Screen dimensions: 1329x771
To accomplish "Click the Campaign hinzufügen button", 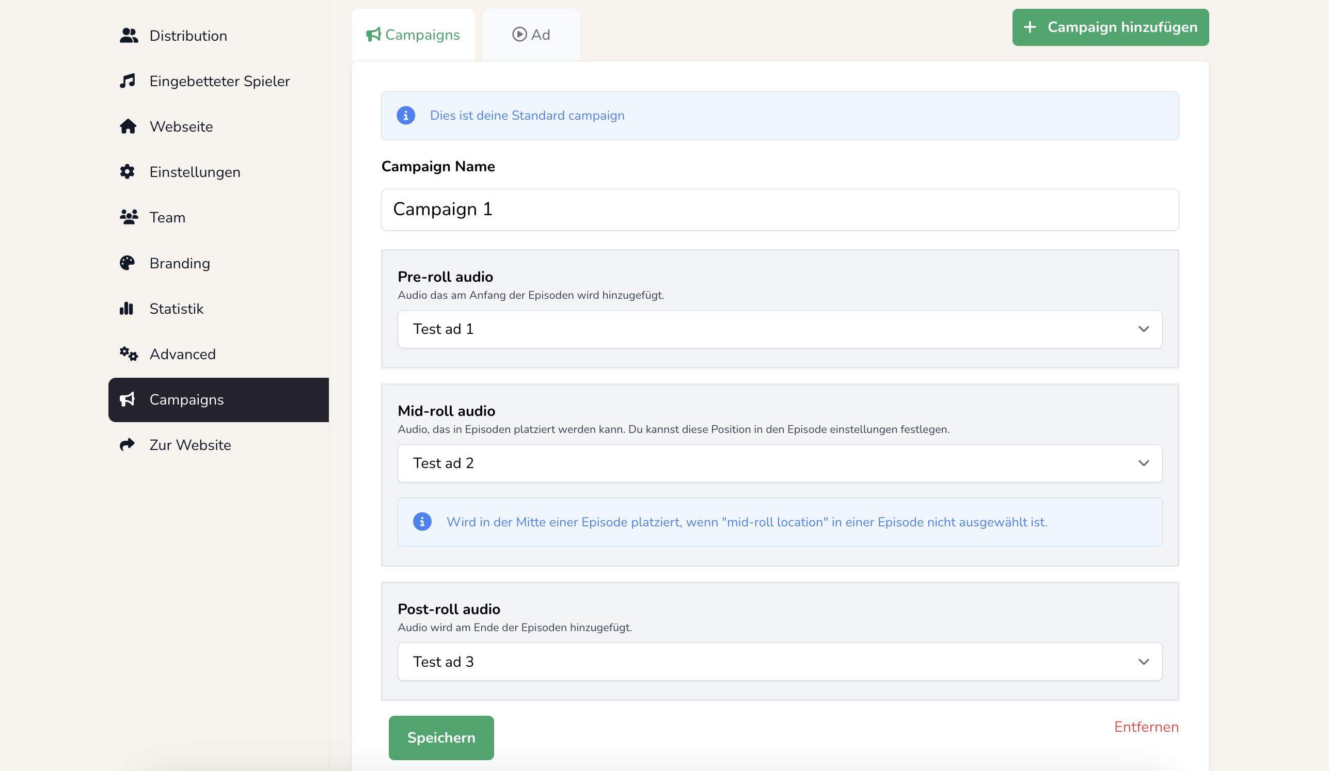I will [1110, 27].
